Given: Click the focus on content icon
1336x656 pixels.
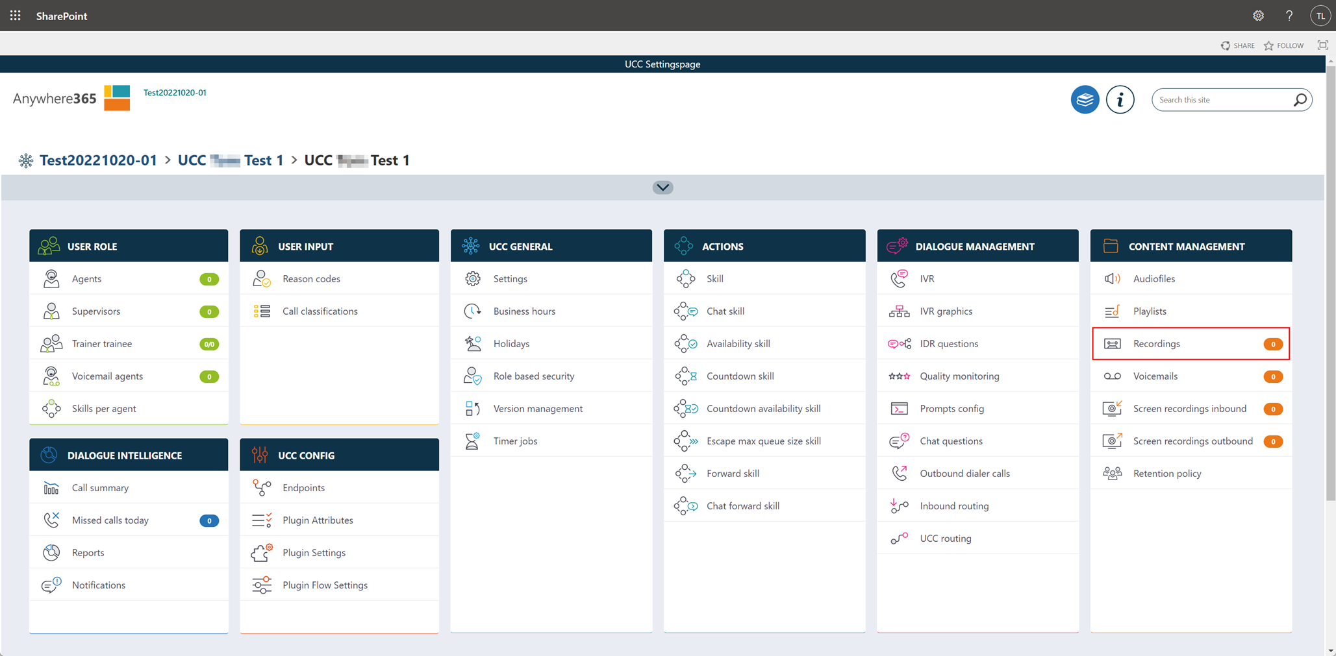Looking at the screenshot, I should (1322, 45).
